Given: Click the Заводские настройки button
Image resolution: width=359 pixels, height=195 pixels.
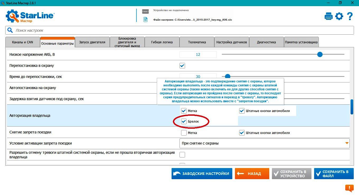Looking at the screenshot, I should coord(202,174).
